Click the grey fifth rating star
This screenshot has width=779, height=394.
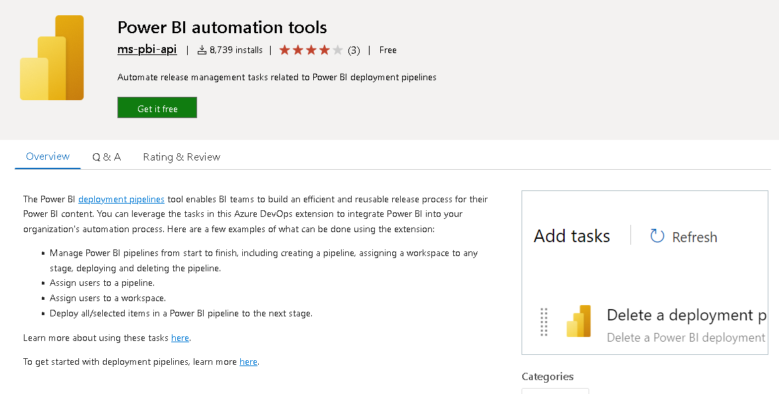338,50
